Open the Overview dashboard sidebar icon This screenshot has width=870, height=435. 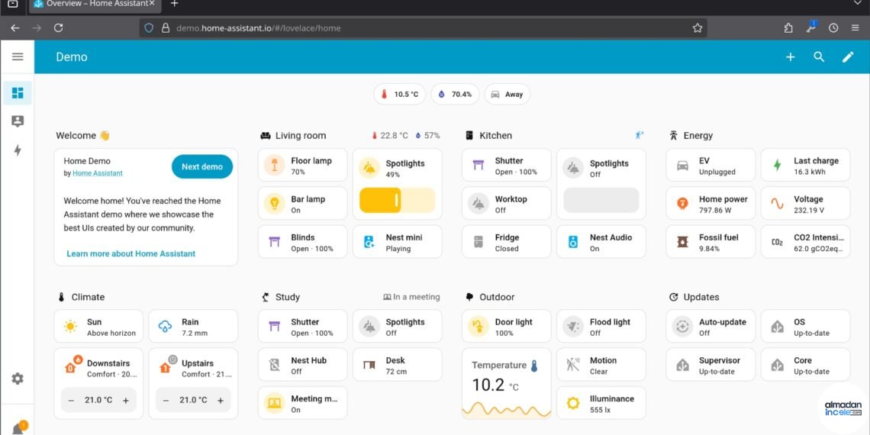coord(18,92)
